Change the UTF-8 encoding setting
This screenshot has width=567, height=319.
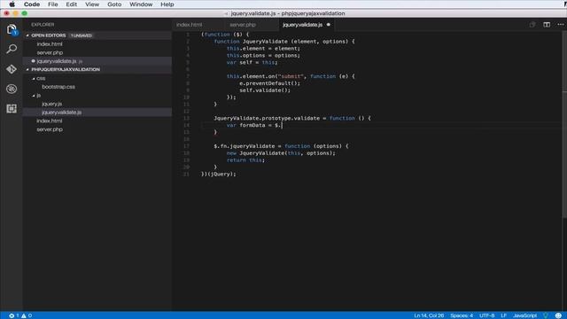tap(486, 315)
